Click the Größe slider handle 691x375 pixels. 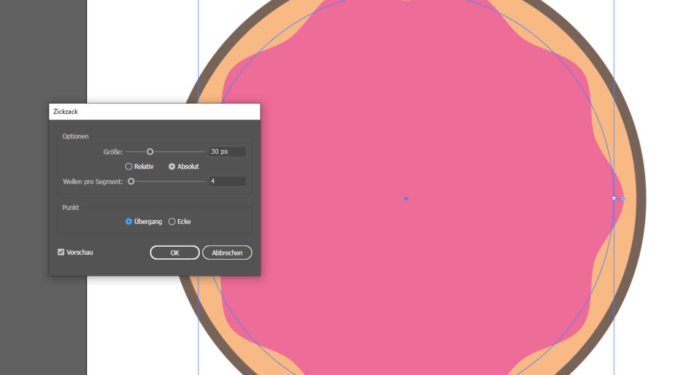tap(150, 152)
